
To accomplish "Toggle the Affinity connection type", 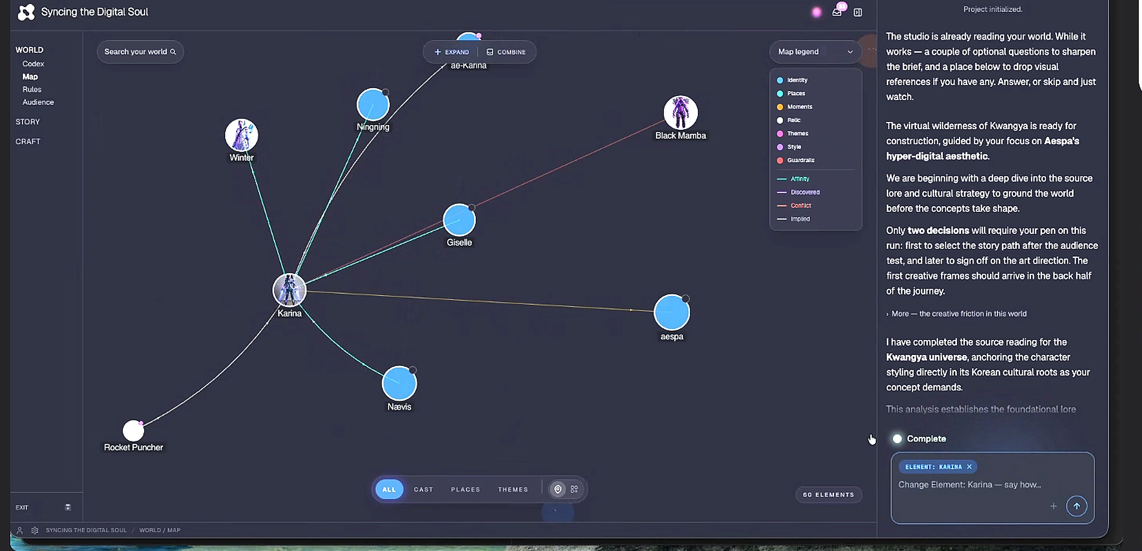I will point(793,179).
